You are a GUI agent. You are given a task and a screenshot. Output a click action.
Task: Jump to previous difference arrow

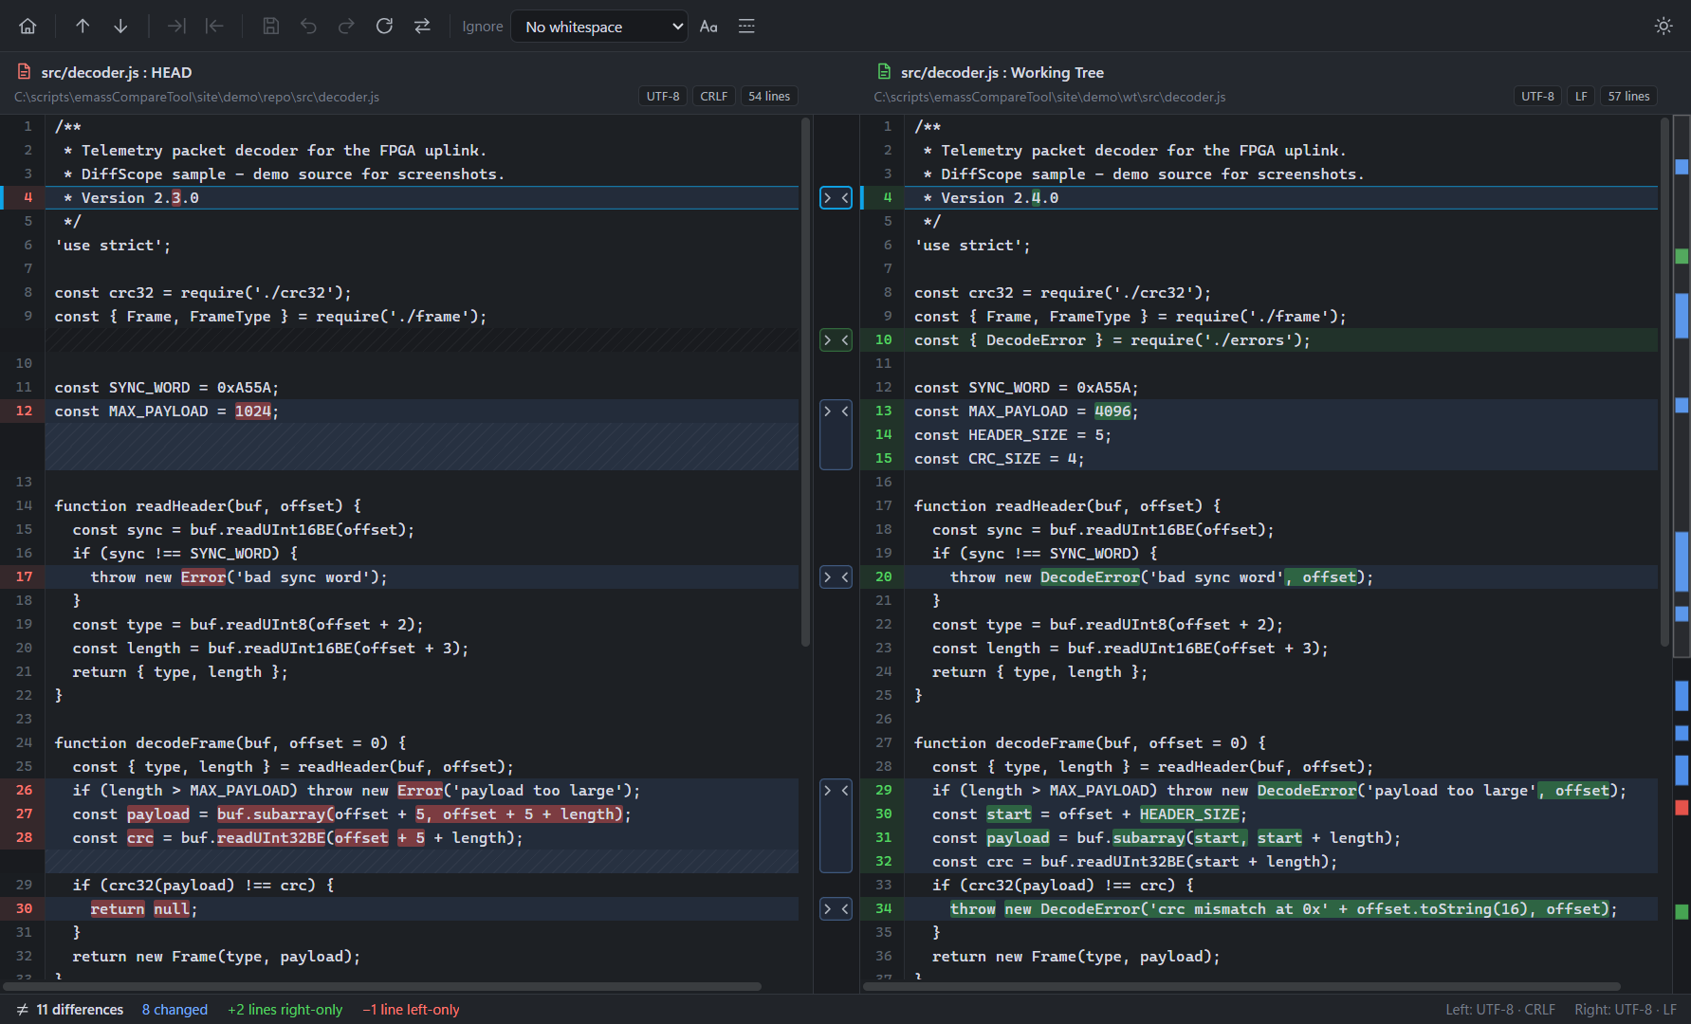click(83, 27)
